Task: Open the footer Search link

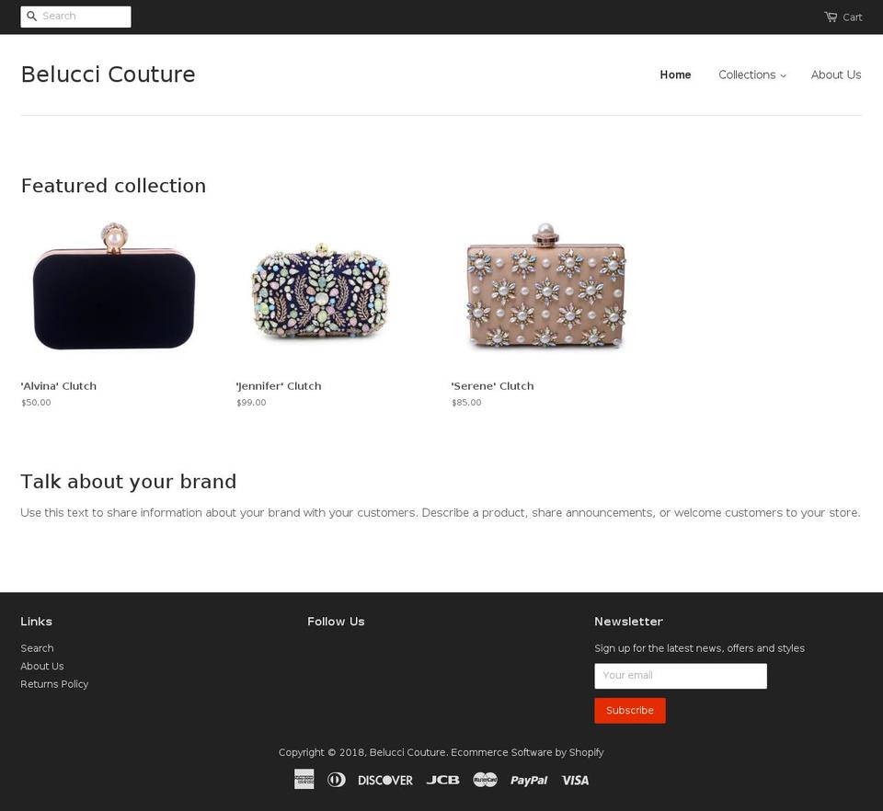Action: coord(37,648)
